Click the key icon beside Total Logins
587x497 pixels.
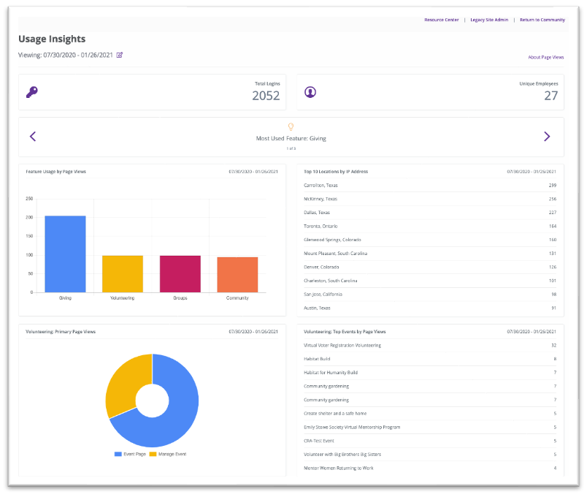coord(31,91)
